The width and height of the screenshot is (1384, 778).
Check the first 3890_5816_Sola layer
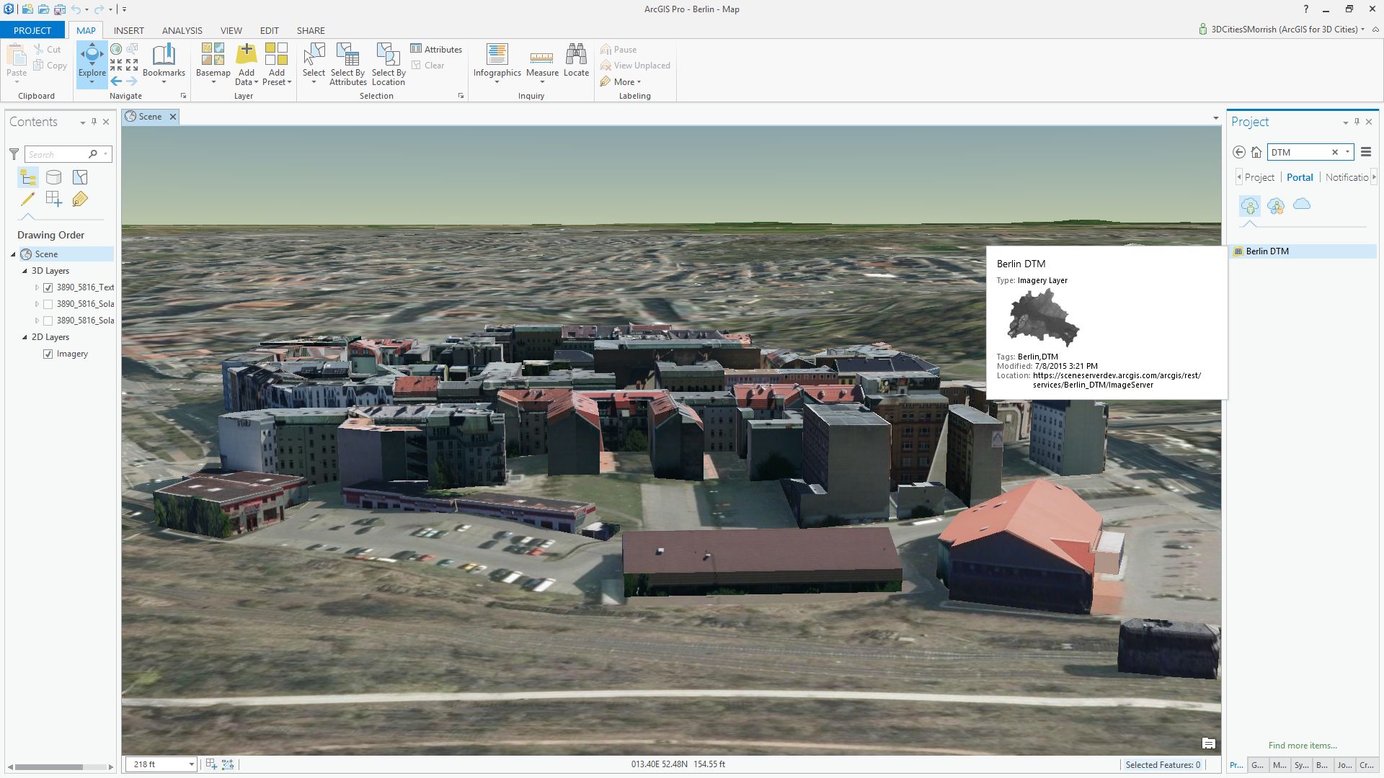(x=48, y=304)
